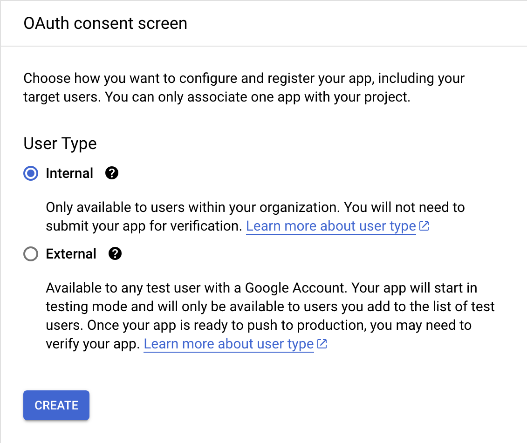Click the bold External option label
The height and width of the screenshot is (443, 527).
click(71, 254)
